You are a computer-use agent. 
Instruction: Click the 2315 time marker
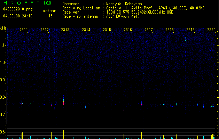click(x=107, y=30)
